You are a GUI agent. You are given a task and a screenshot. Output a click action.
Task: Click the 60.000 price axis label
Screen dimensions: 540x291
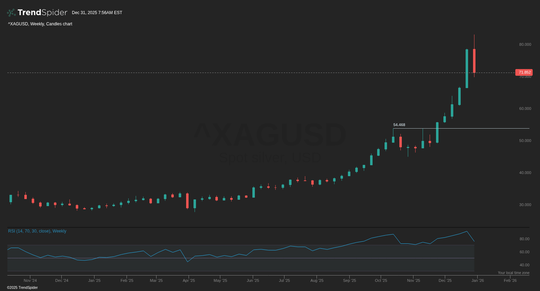(x=525, y=109)
